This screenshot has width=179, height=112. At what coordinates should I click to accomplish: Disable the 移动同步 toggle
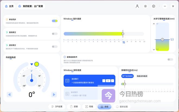tap(55, 21)
